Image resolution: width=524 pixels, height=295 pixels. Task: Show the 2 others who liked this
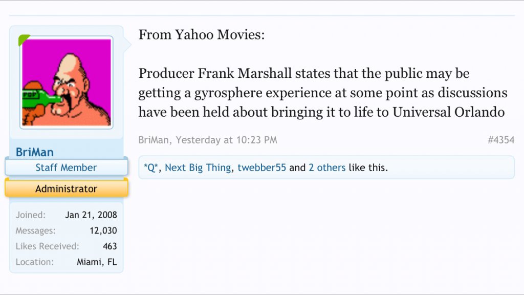326,167
